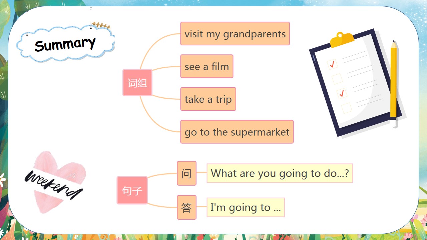
Task: Click the lower red-checked box on clipboard
Action: coord(342,94)
